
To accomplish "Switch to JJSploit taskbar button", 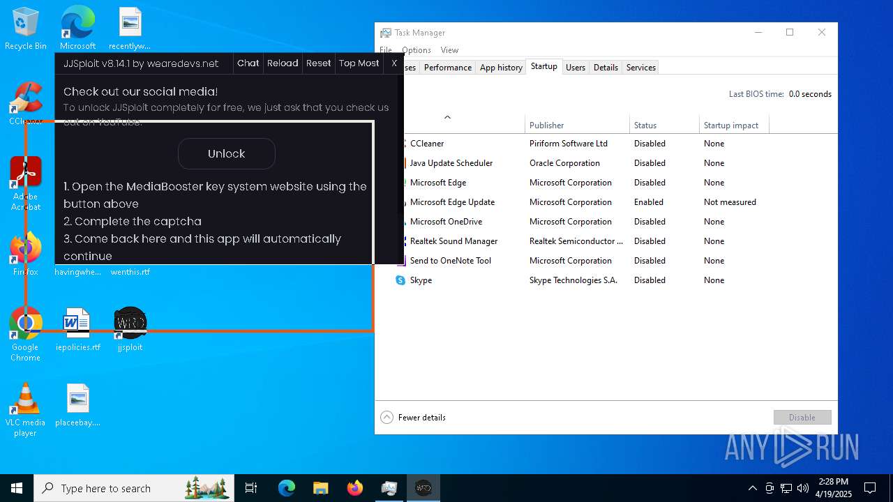I will [423, 488].
